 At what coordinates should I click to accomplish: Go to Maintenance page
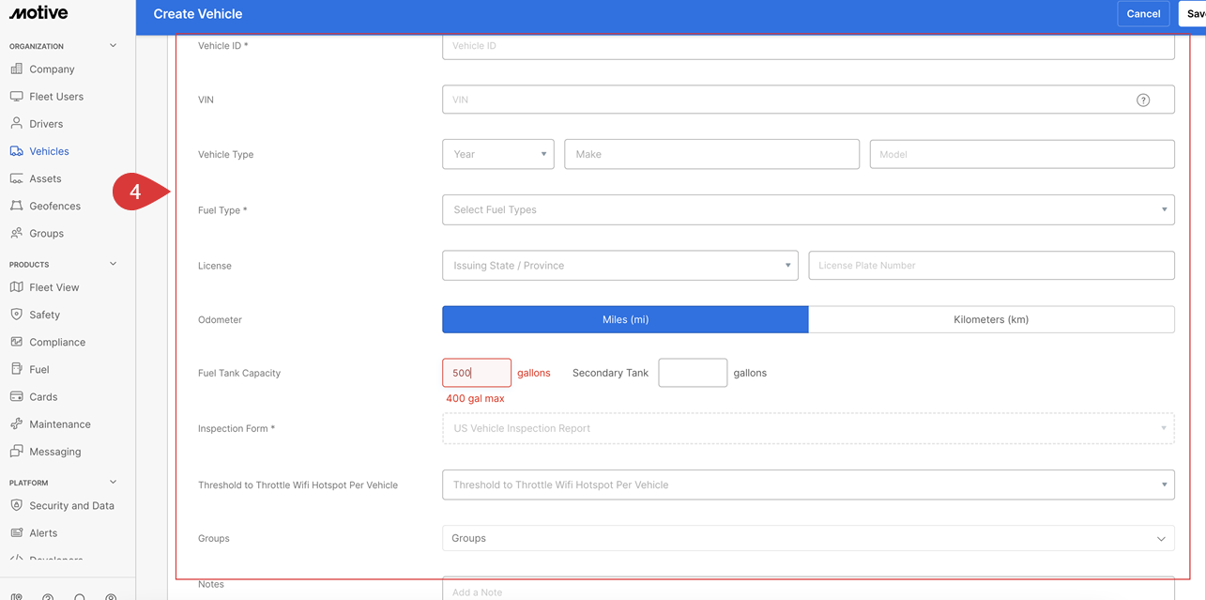(60, 424)
